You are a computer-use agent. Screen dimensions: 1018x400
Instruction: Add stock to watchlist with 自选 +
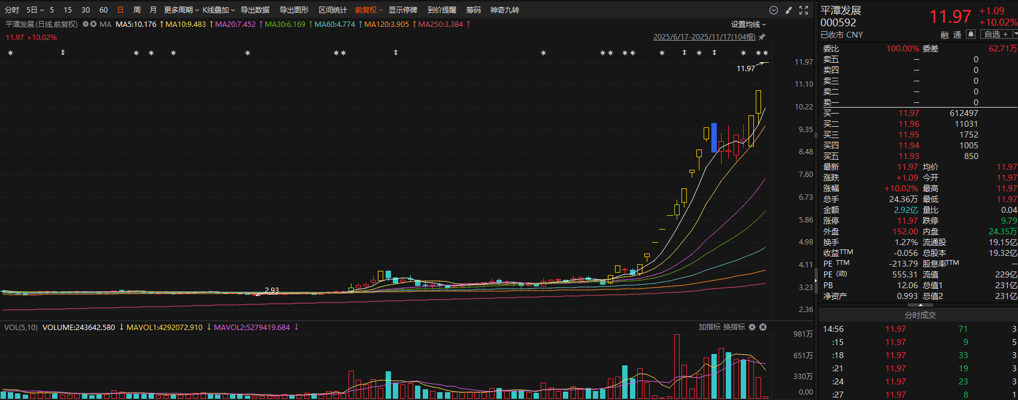pos(996,35)
